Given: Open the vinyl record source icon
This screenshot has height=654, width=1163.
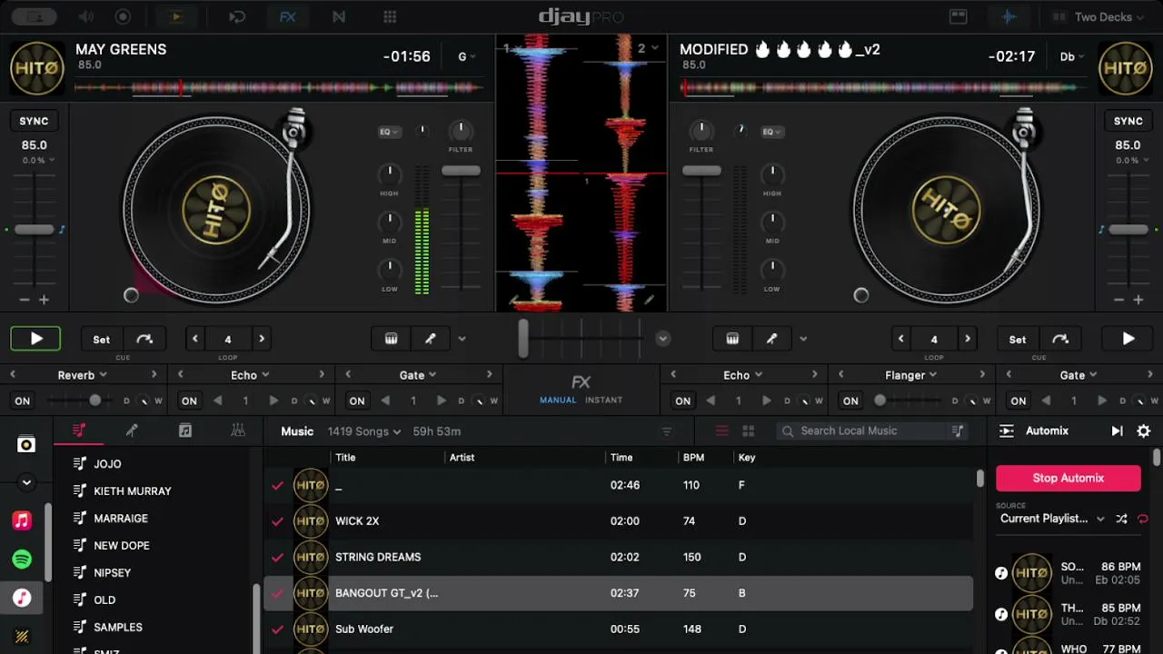Looking at the screenshot, I should coord(26,444).
